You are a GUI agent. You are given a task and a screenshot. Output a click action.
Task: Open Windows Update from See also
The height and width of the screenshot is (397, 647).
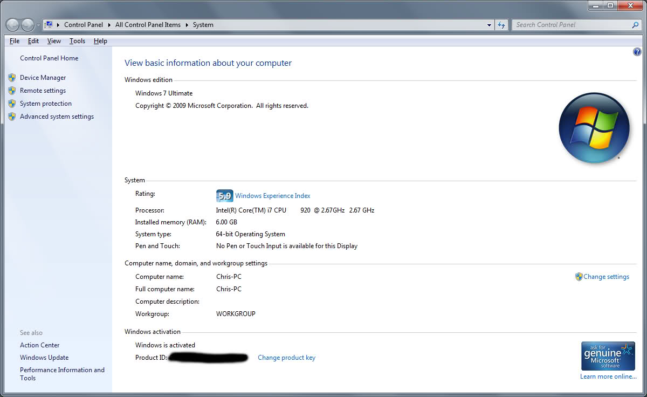pos(44,358)
